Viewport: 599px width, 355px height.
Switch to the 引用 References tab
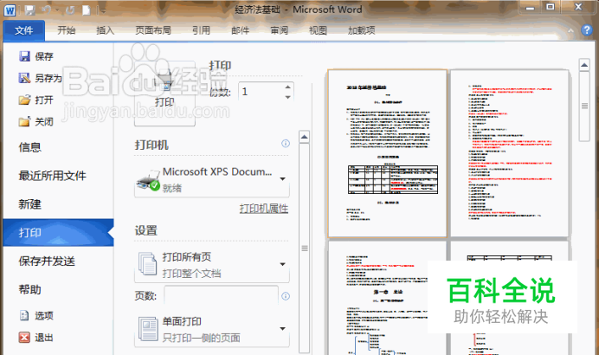click(202, 30)
